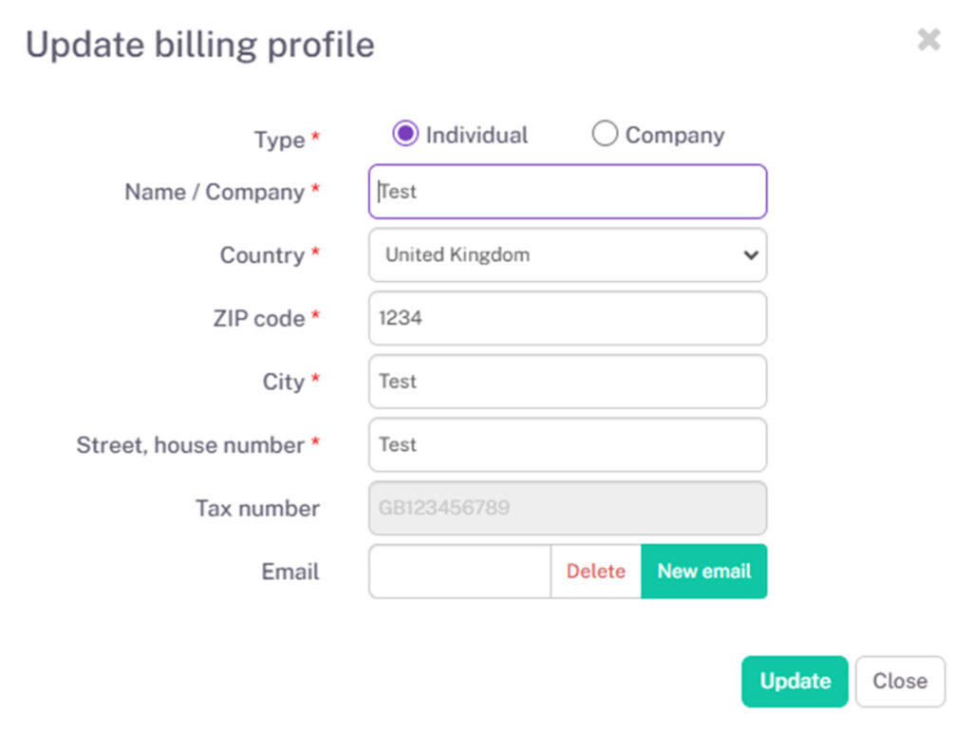
Task: Click the Country dropdown chevron arrow
Action: coord(750,255)
